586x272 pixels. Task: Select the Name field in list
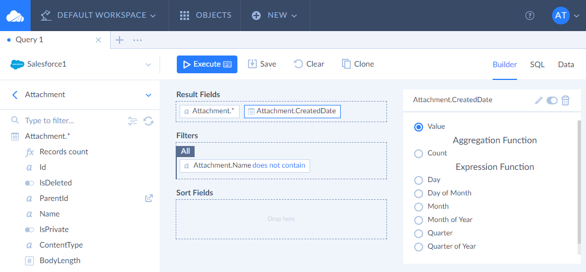pyautogui.click(x=49, y=214)
